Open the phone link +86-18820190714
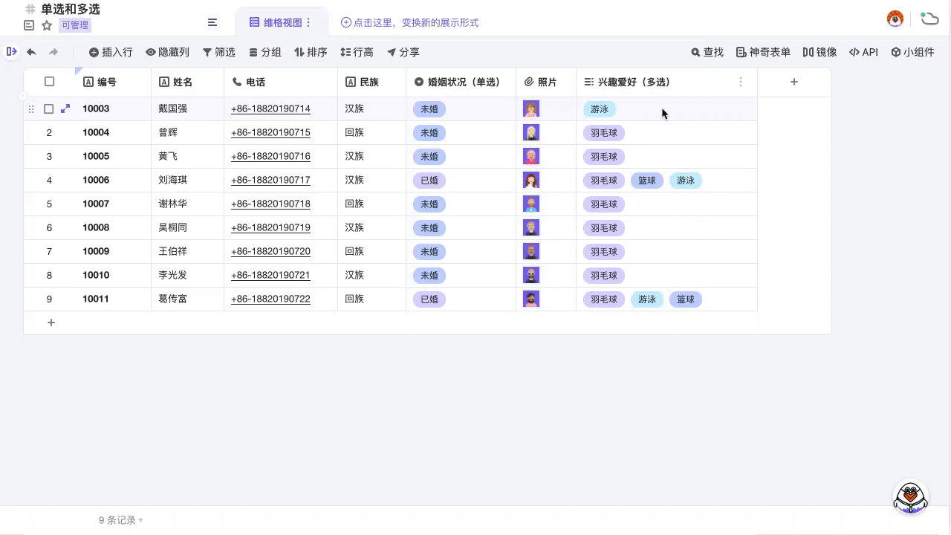The height and width of the screenshot is (535, 951). click(270, 108)
